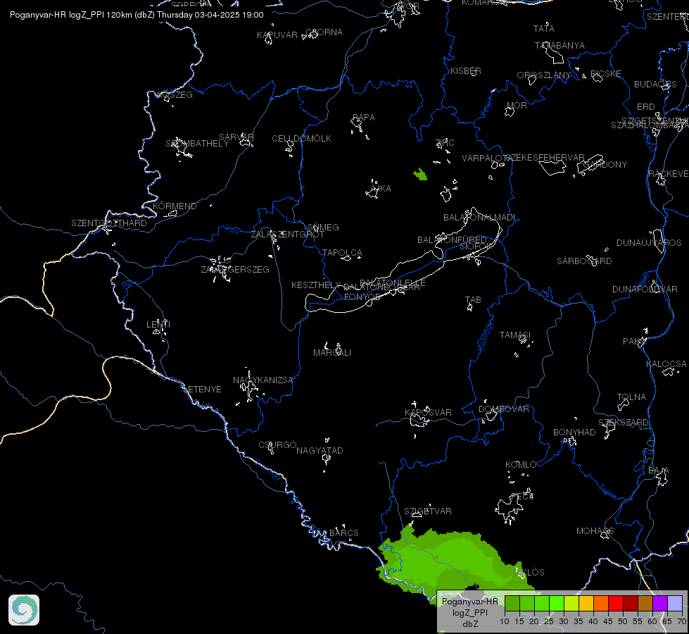Click the radar title text with date 03-04-2025
This screenshot has width=689, height=634.
137,15
